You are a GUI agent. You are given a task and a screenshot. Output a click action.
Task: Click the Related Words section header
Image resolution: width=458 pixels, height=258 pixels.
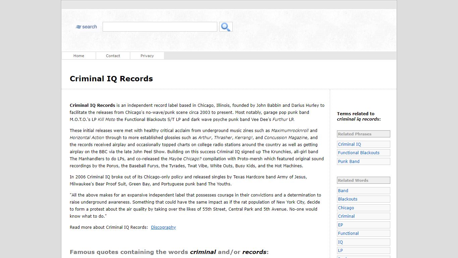point(363,180)
